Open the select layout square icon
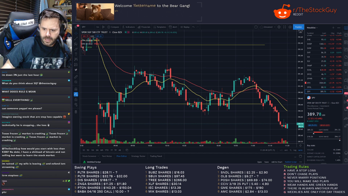This screenshot has height=196, width=348. pyautogui.click(x=256, y=27)
